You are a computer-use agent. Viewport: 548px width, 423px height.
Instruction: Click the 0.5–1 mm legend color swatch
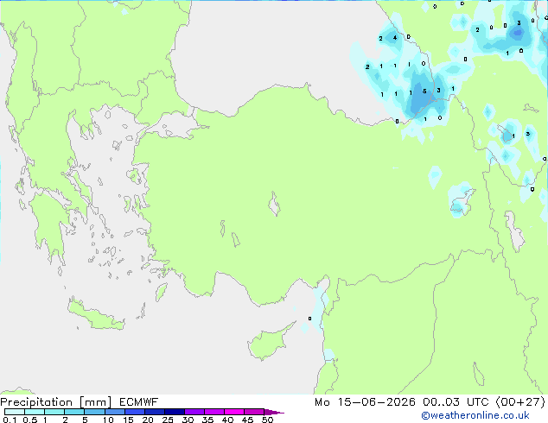click(35, 412)
